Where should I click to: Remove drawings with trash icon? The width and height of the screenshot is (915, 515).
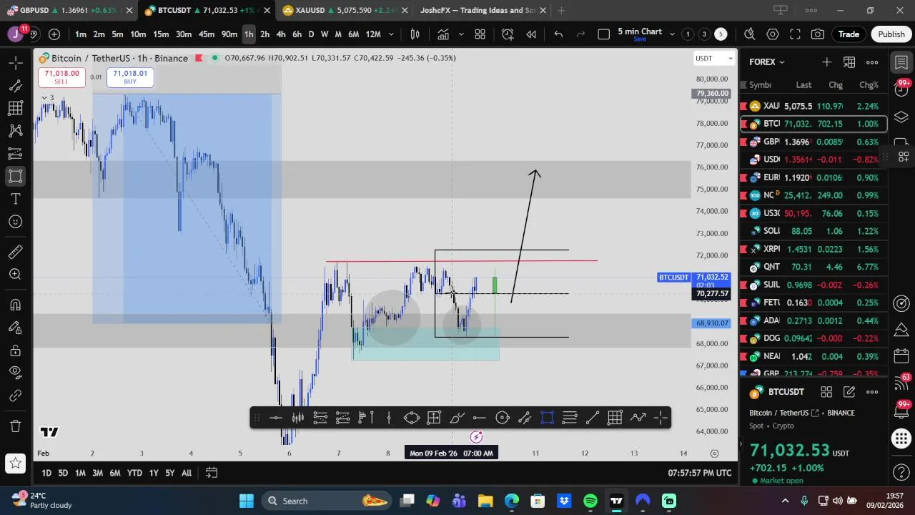click(15, 426)
